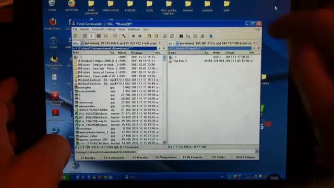334x188 pixels.
Task: Open the Audio szerkesztők desktop folder
Action: click(91, 7)
